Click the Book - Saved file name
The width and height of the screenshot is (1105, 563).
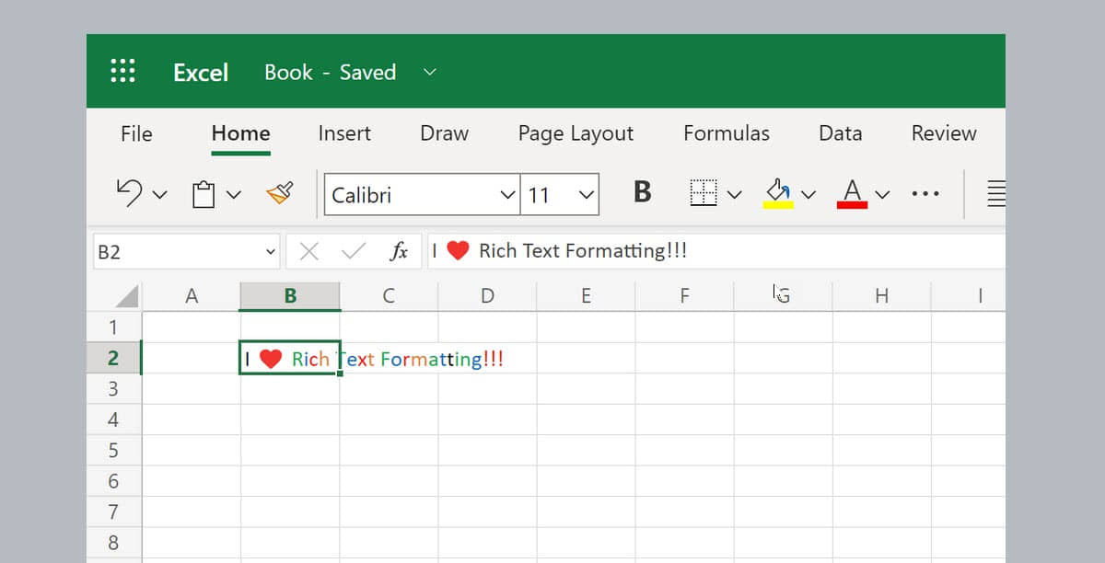[330, 73]
